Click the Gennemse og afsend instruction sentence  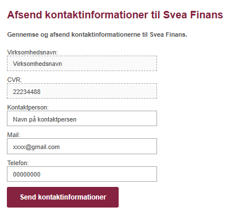pyautogui.click(x=97, y=35)
